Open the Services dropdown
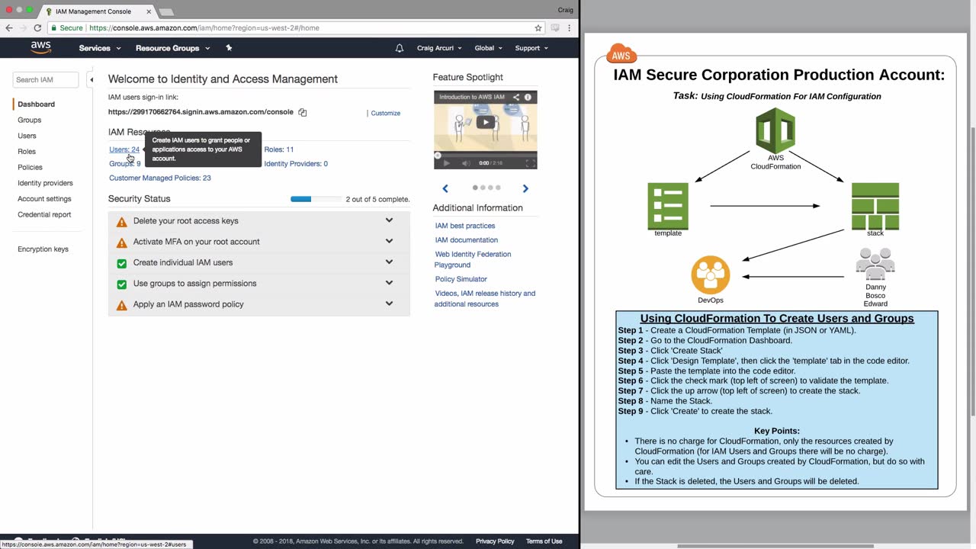Screen dimensions: 976x549 point(100,48)
